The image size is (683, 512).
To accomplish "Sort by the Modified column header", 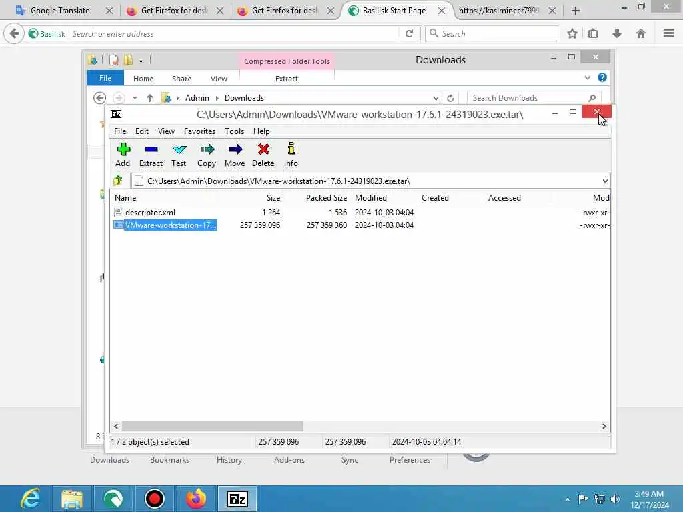I will click(371, 197).
